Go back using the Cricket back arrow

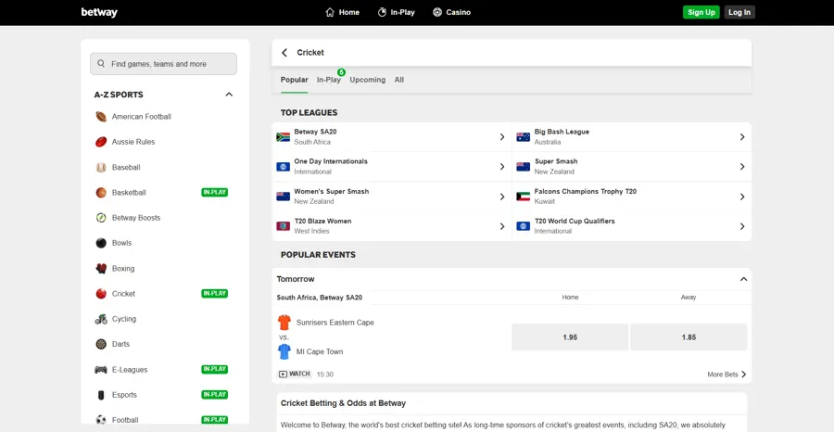pyautogui.click(x=284, y=53)
